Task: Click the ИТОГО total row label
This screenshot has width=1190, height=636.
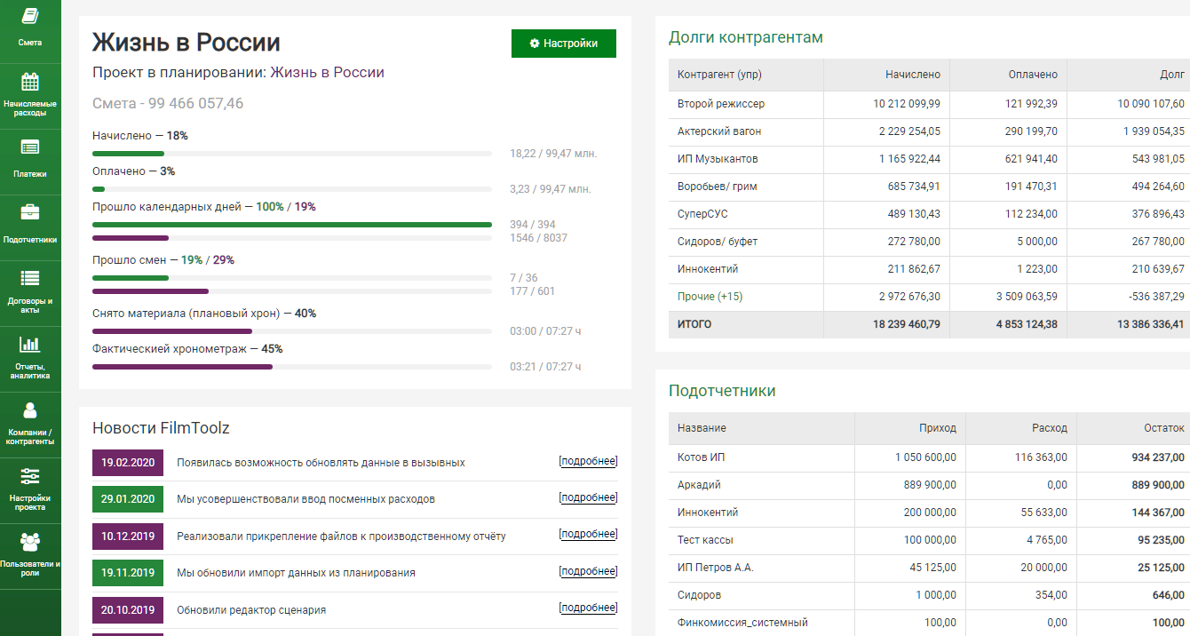Action: 694,324
